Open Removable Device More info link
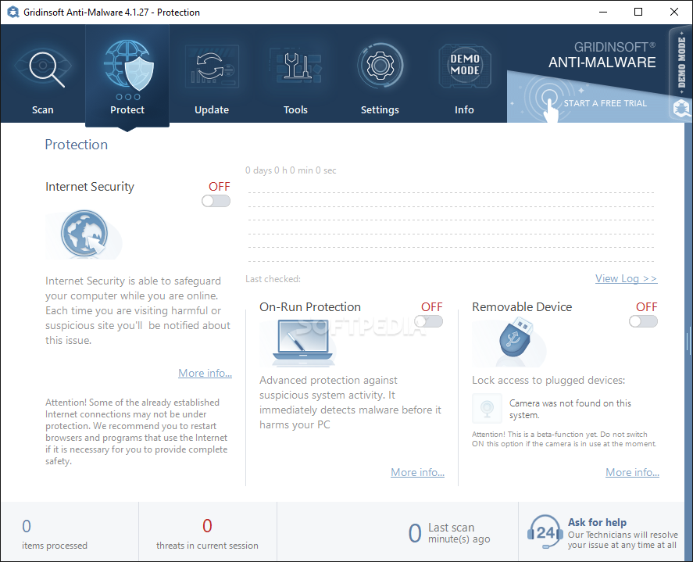693x562 pixels. click(x=632, y=472)
